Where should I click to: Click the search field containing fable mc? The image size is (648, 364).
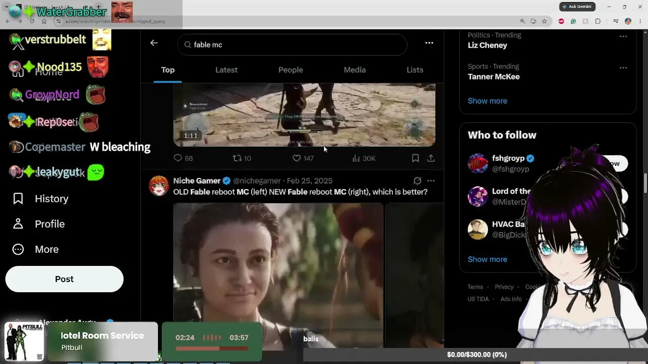tap(292, 44)
